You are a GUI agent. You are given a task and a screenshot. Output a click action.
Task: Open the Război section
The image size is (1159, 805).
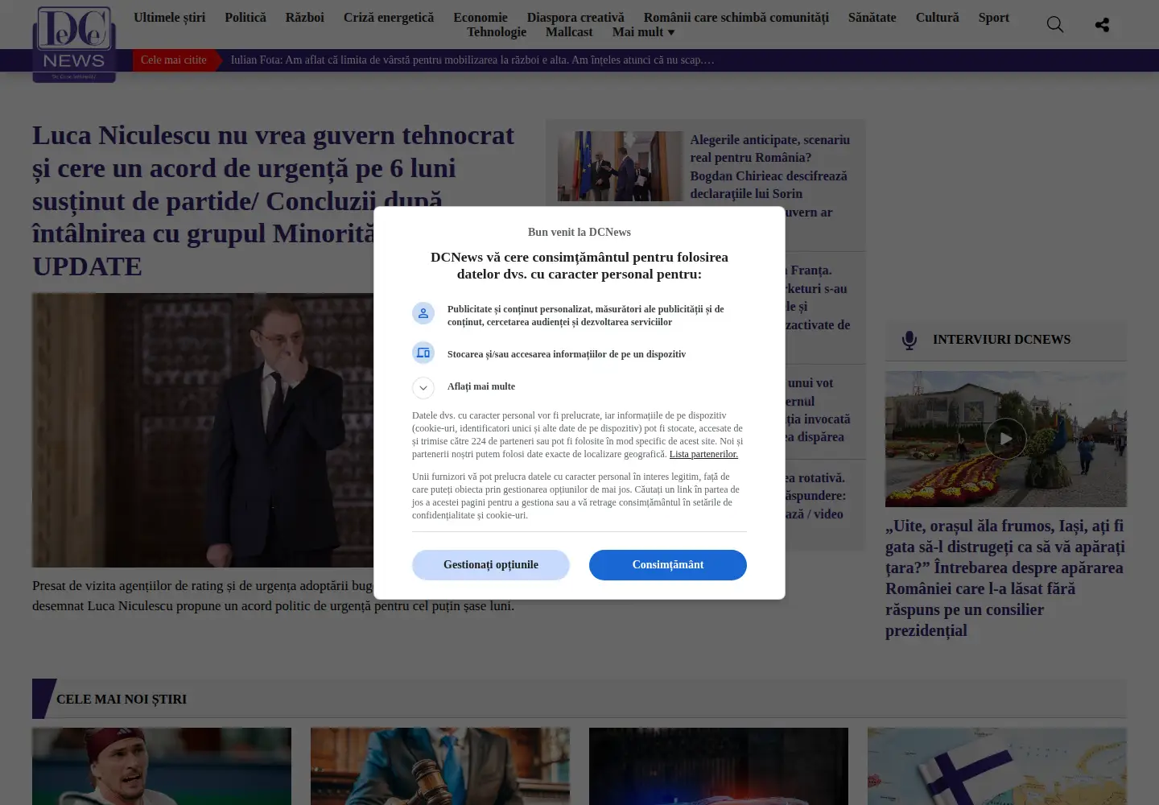pyautogui.click(x=305, y=17)
